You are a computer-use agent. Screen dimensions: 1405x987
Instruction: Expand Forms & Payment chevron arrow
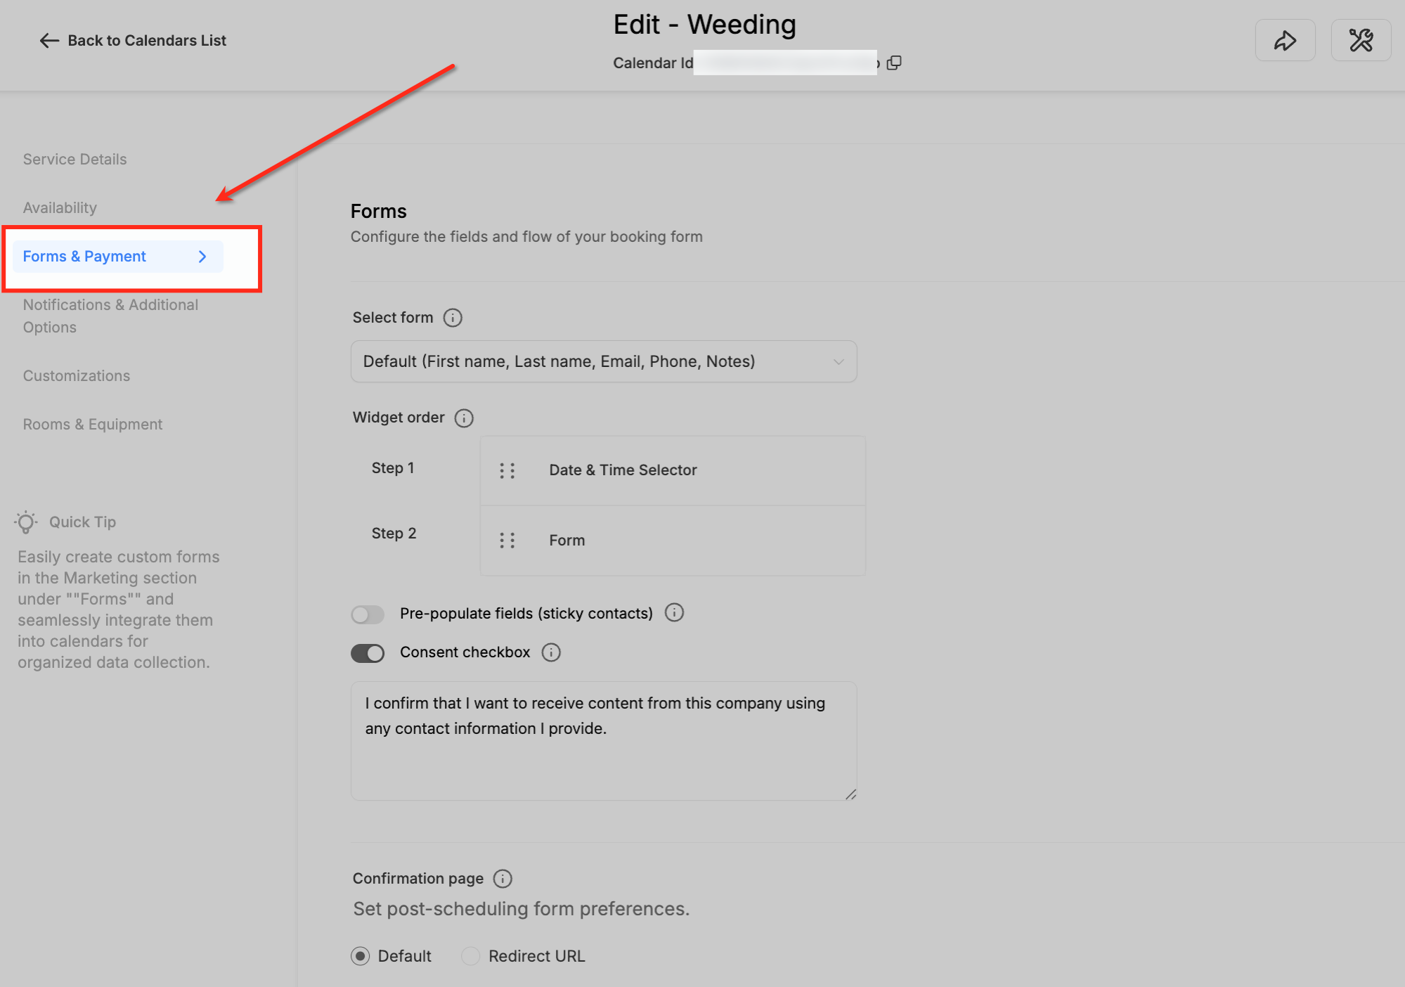(x=202, y=257)
